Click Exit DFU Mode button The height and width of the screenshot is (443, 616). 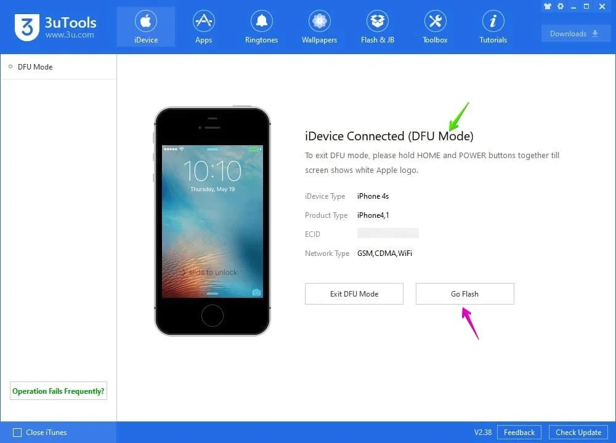[354, 294]
